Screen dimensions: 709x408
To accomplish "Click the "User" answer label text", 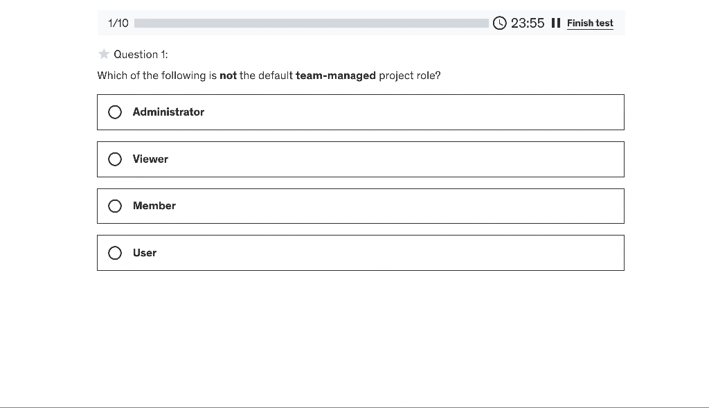I will coord(145,253).
